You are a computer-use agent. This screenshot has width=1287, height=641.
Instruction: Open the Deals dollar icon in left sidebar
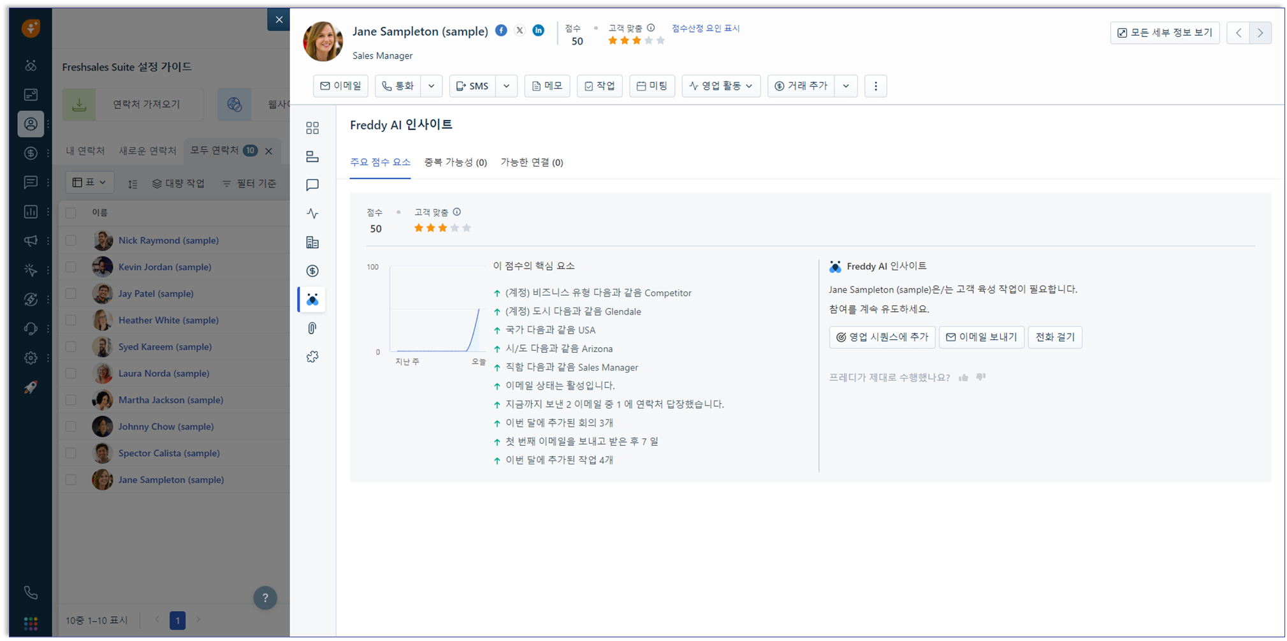(31, 153)
